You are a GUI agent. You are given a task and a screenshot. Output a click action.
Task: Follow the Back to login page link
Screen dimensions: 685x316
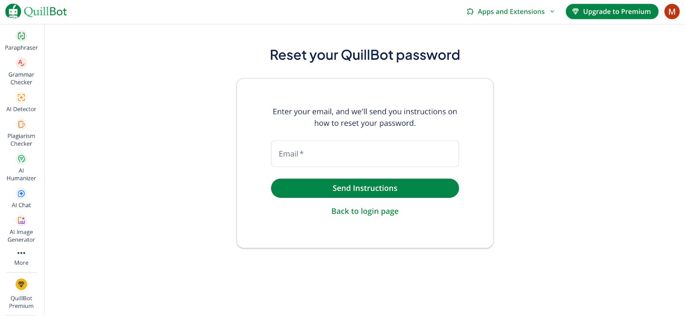coord(365,211)
